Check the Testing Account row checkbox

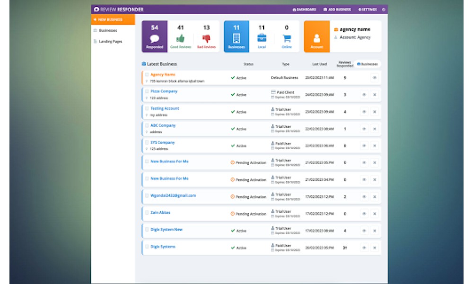[x=147, y=108]
